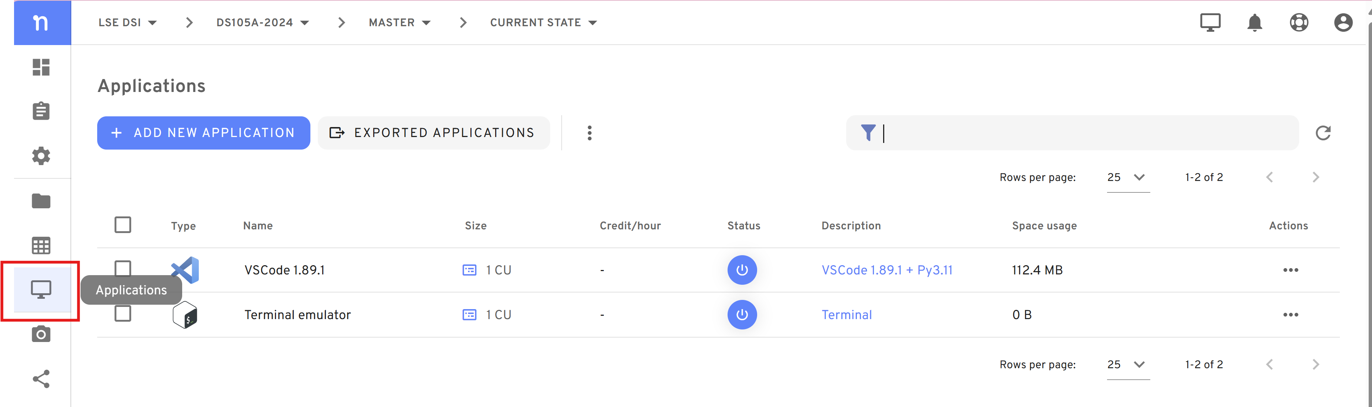This screenshot has height=407, width=1372.
Task: Open the three-dot menu next to Exported Applications
Action: 590,133
